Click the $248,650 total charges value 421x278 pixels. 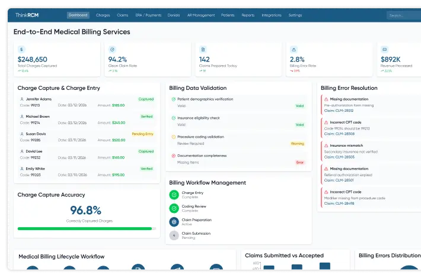(33, 60)
